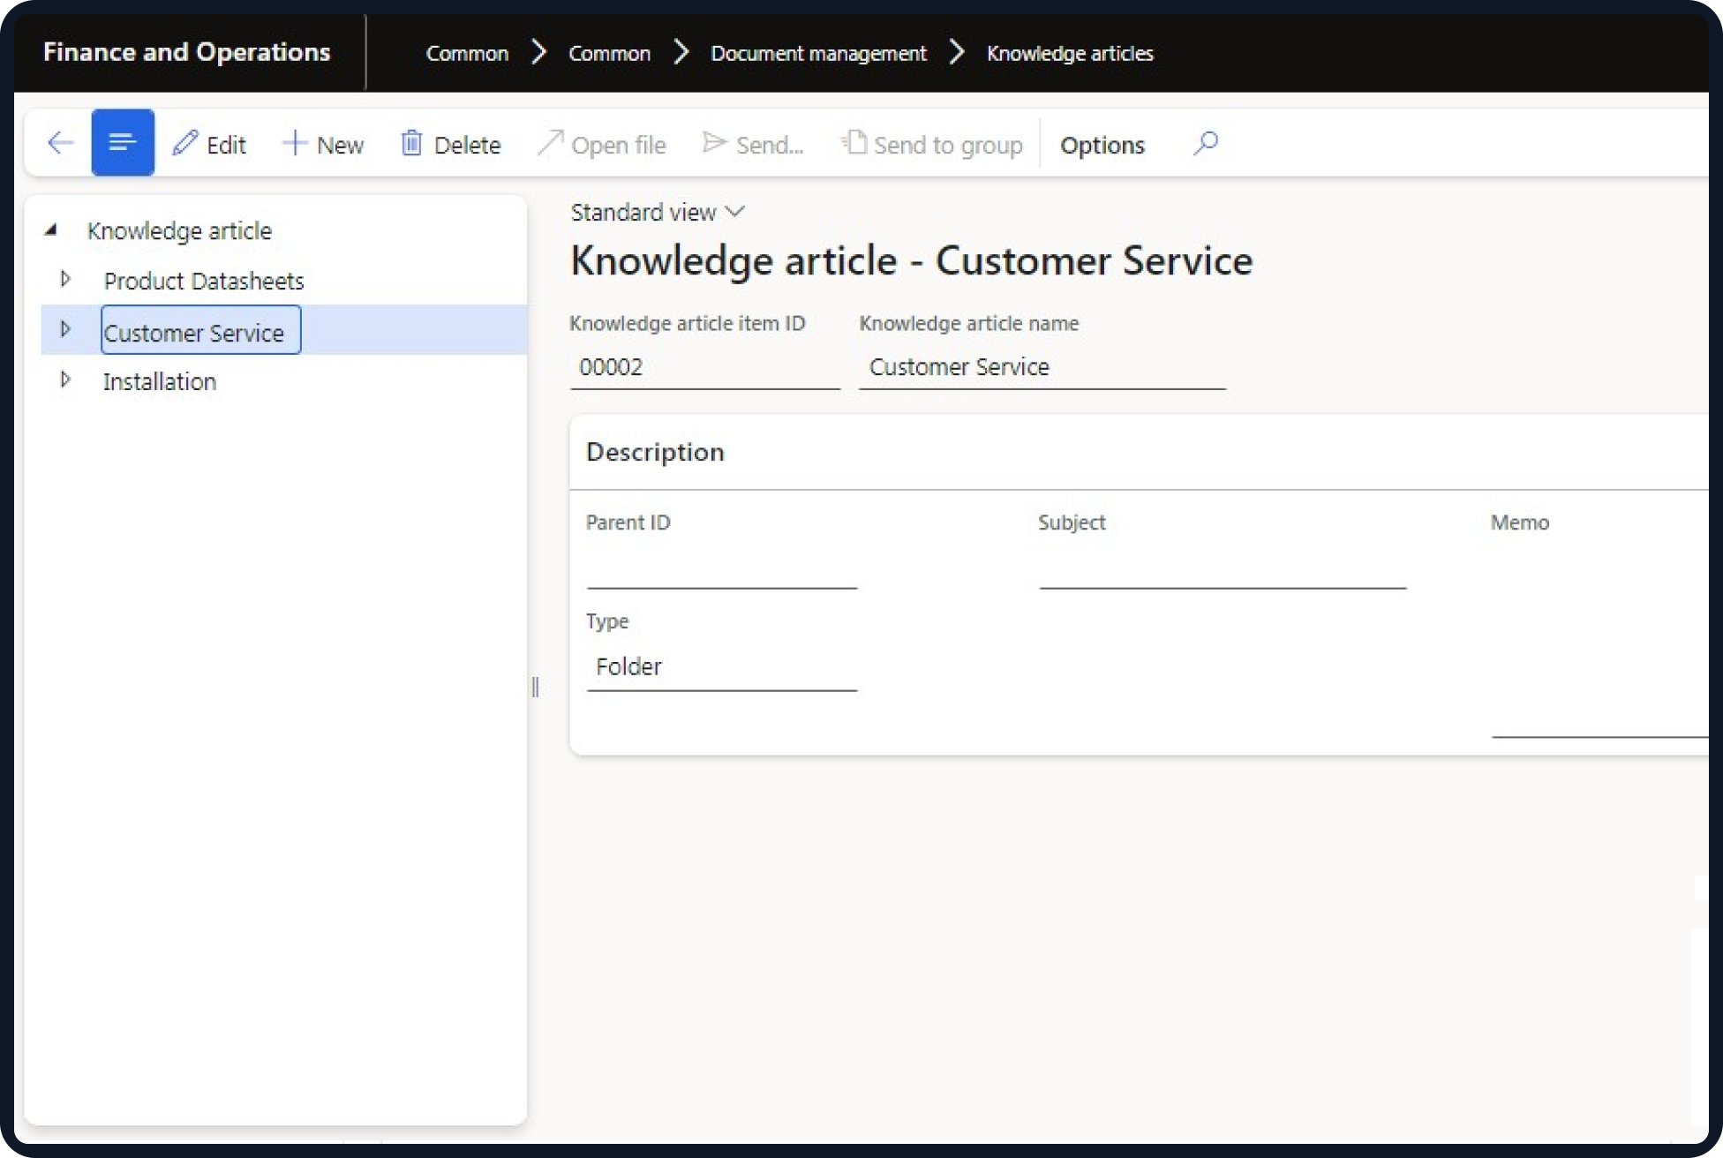Click the search magnifier in action bar
1723x1158 pixels.
(x=1205, y=143)
